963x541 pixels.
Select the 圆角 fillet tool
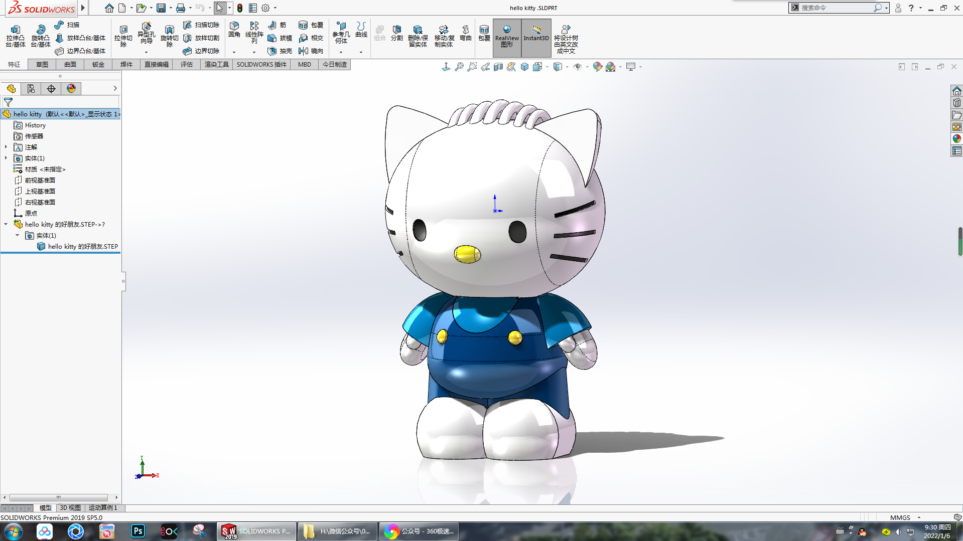[x=234, y=30]
